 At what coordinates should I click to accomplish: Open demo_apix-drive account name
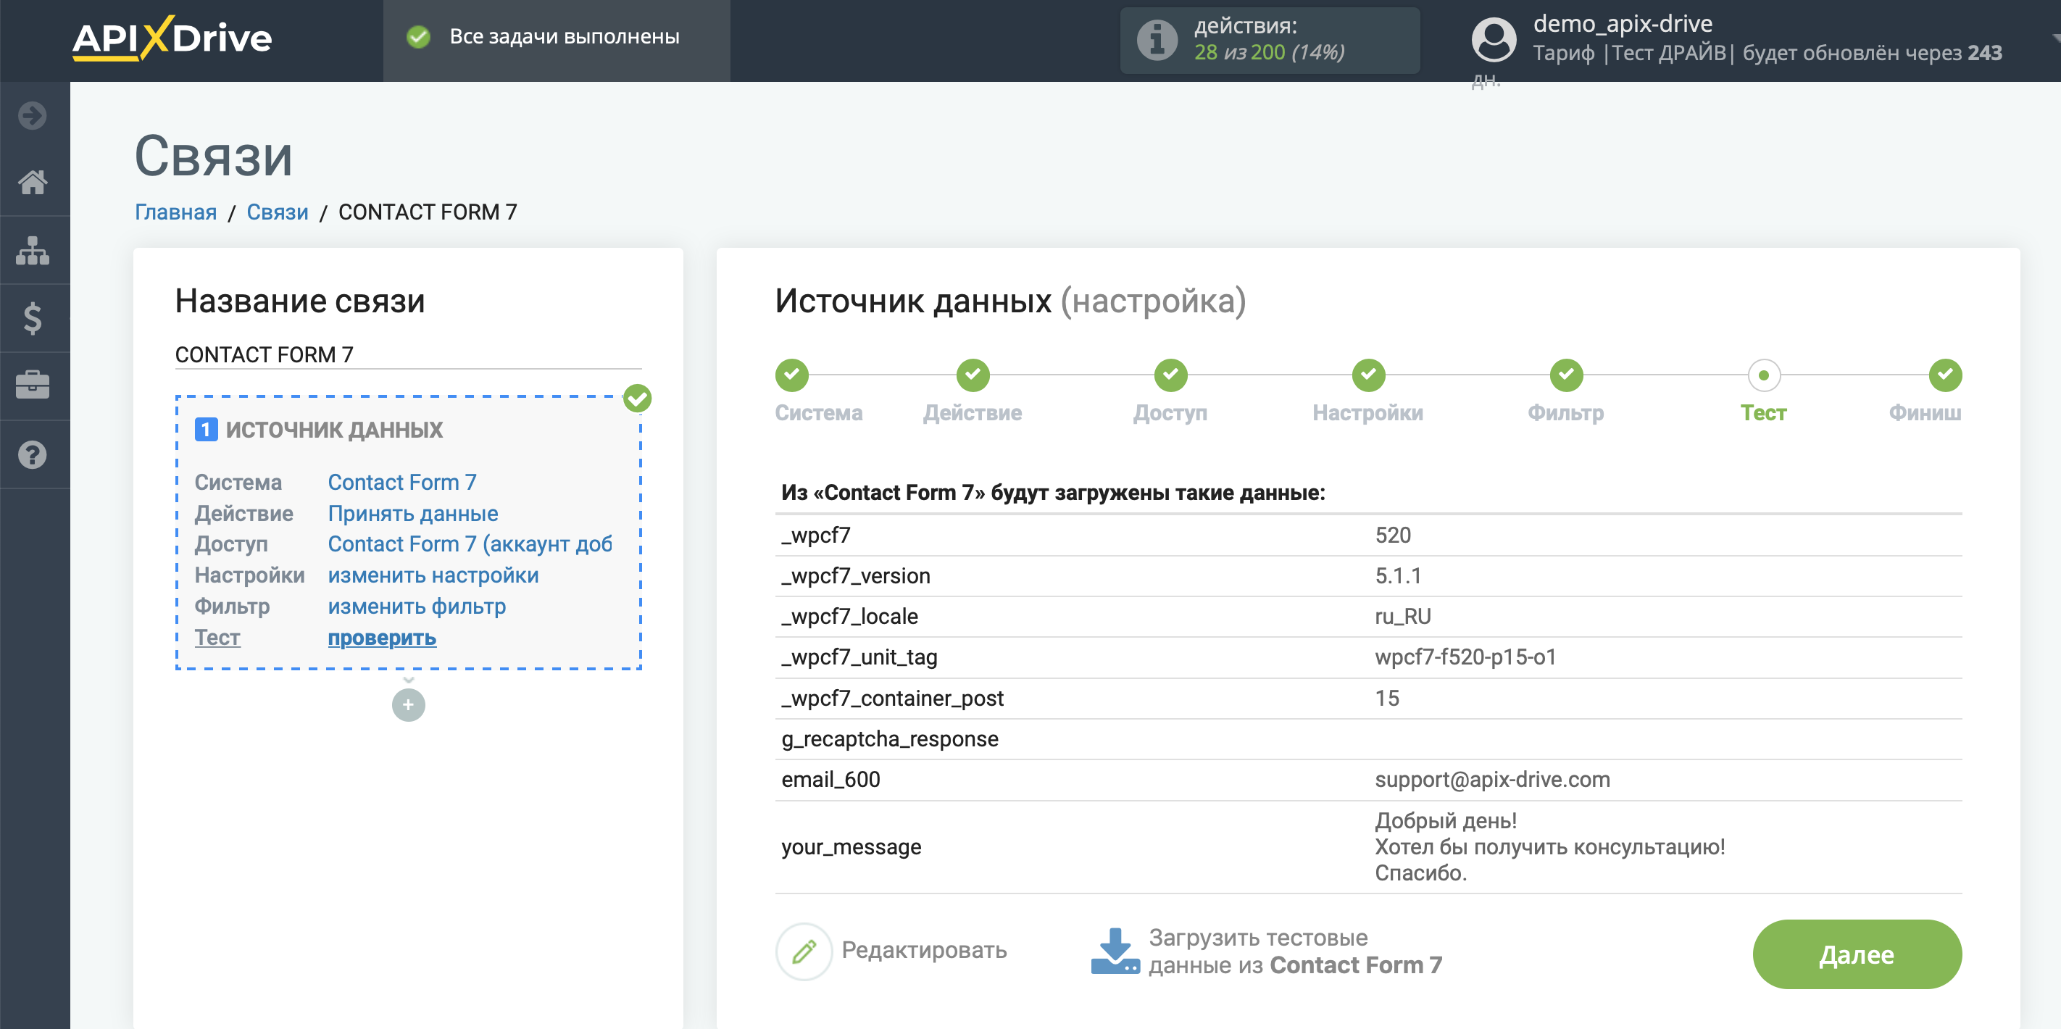[x=1623, y=24]
